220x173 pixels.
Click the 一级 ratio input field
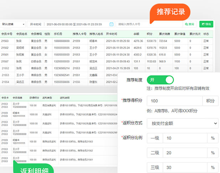click(184, 138)
